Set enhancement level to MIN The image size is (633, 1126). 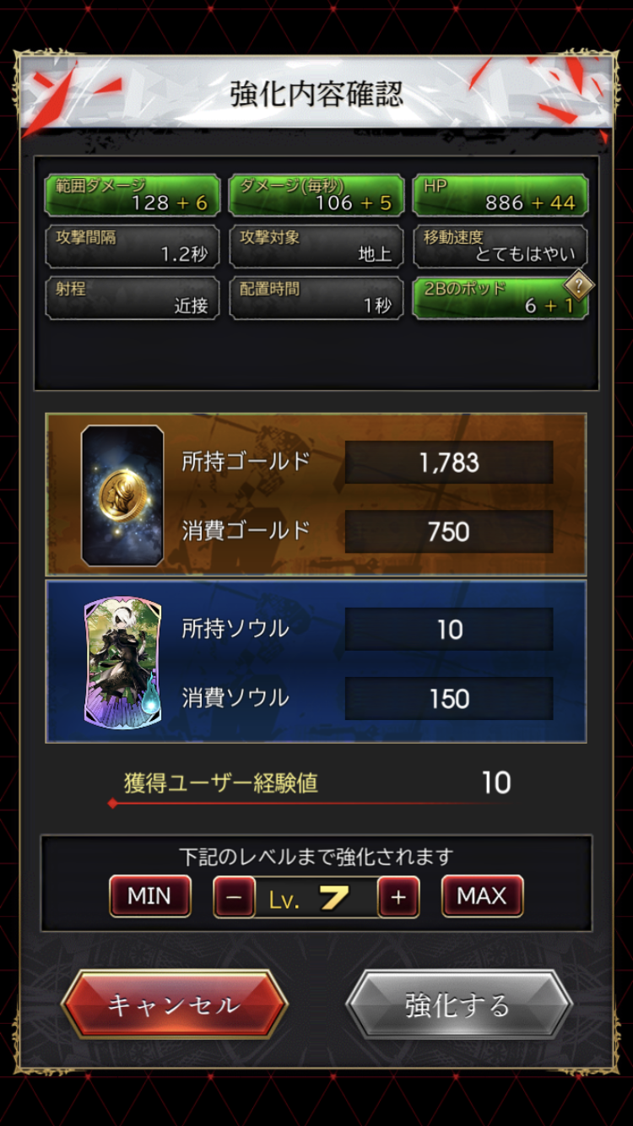coord(149,896)
